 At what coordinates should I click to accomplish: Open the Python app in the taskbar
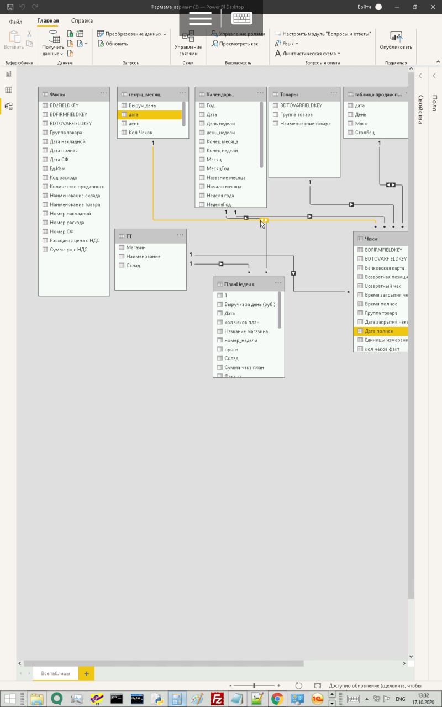point(157,699)
